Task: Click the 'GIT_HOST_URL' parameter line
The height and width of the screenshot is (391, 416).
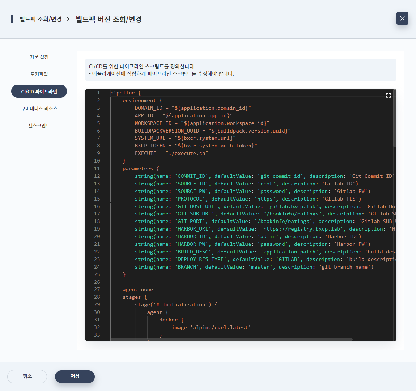Action: [x=265, y=206]
